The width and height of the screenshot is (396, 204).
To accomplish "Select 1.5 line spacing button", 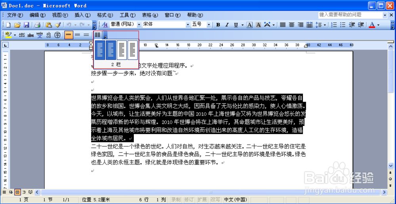I will tap(78, 35).
